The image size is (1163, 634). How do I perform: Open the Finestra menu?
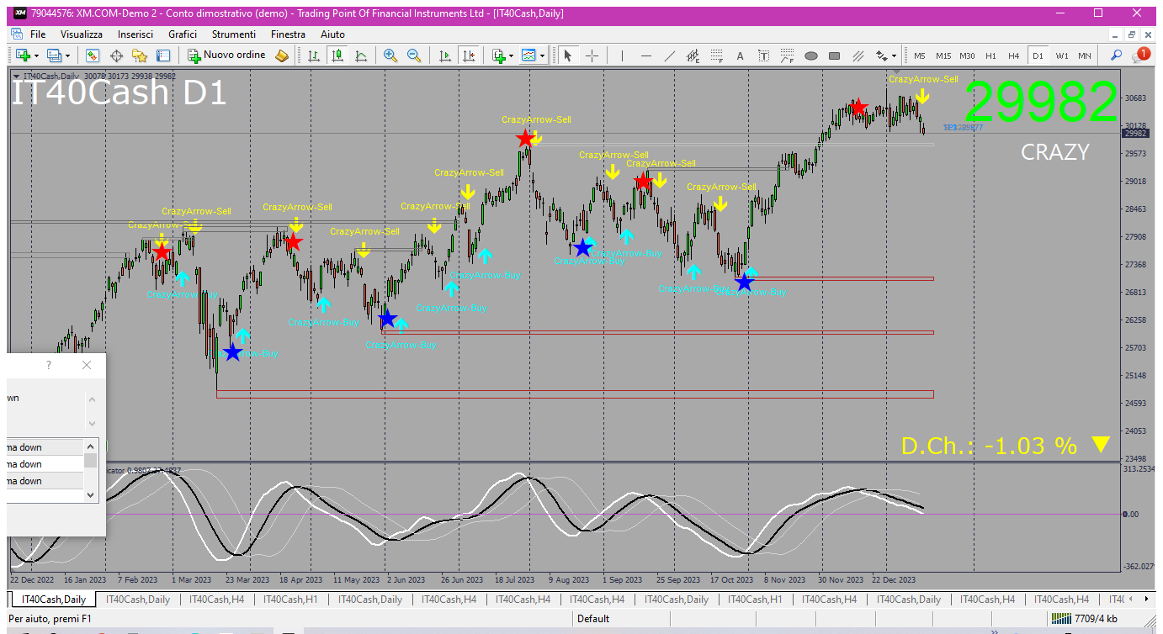[288, 34]
